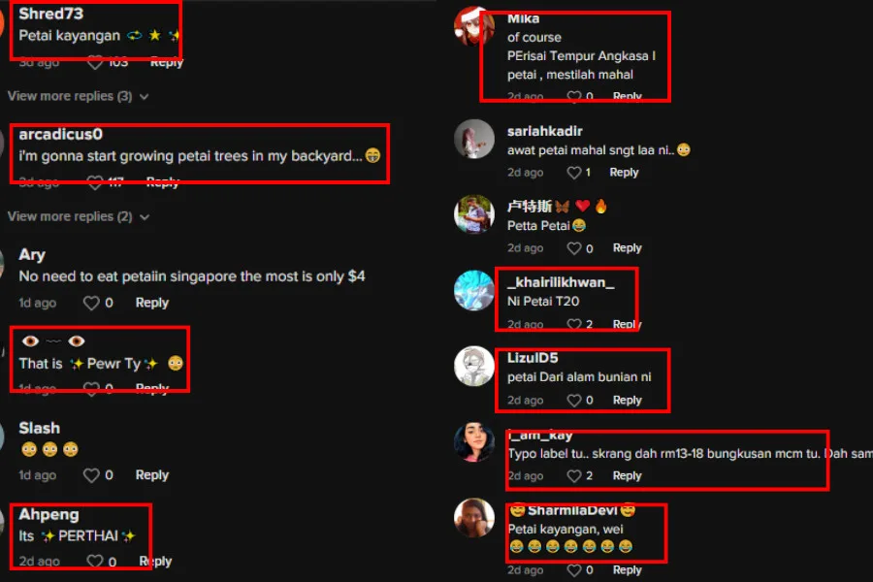The width and height of the screenshot is (873, 582).
Task: Like Ahpeng's PERTHAI comment
Action: [95, 562]
